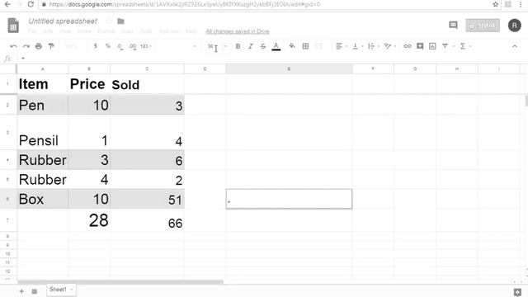528x297 pixels.
Task: Open text rotation dropdown
Action: click(x=390, y=46)
